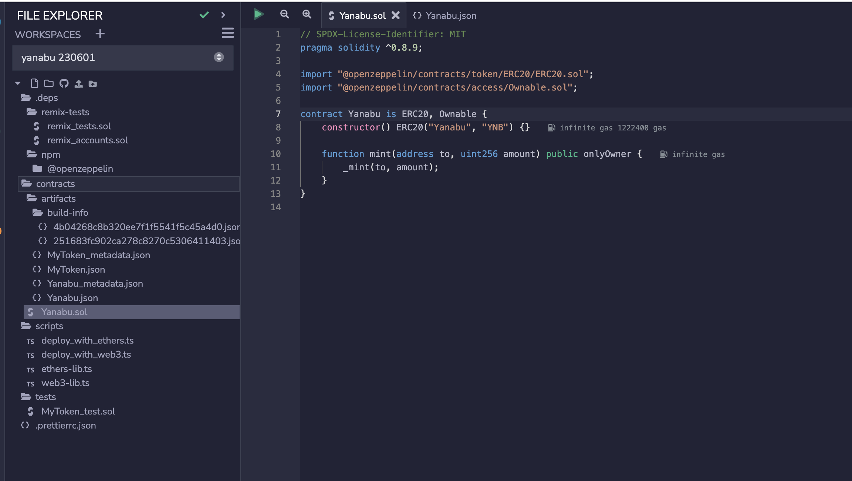Image resolution: width=852 pixels, height=481 pixels.
Task: Click the create new folder icon
Action: 49,83
